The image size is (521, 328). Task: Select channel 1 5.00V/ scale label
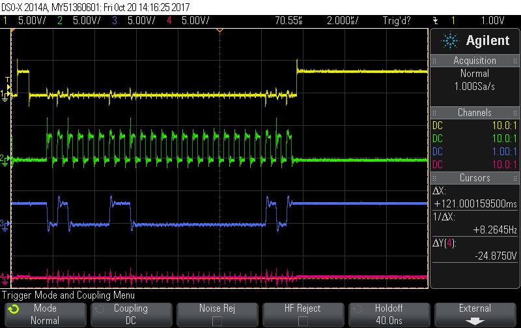(x=32, y=21)
